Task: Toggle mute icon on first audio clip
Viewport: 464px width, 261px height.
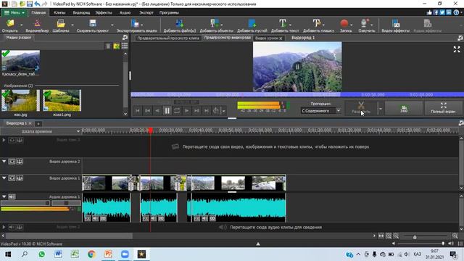Action: pos(95,218)
